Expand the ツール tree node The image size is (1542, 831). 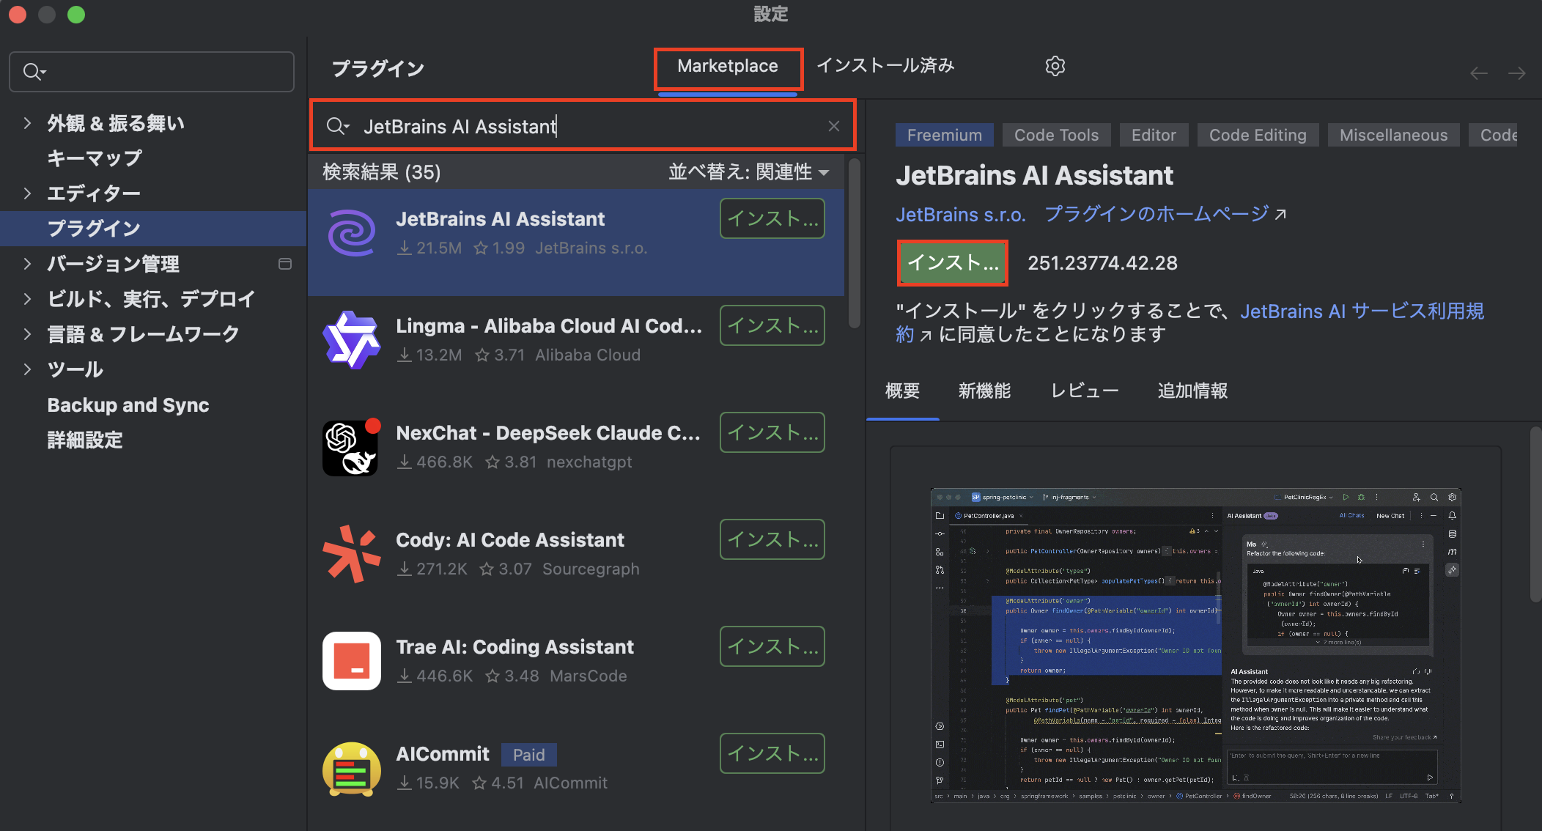click(27, 369)
